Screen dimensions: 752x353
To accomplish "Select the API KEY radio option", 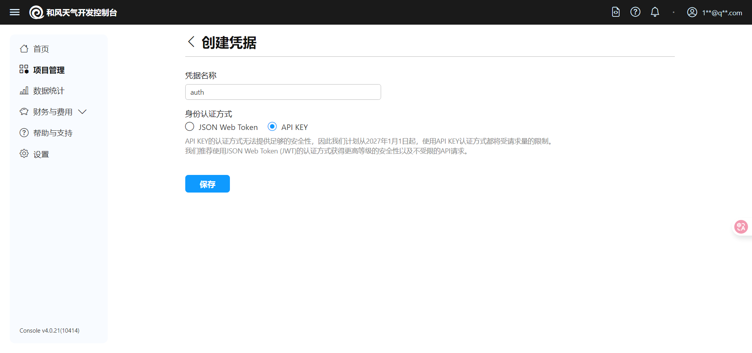I will [272, 127].
